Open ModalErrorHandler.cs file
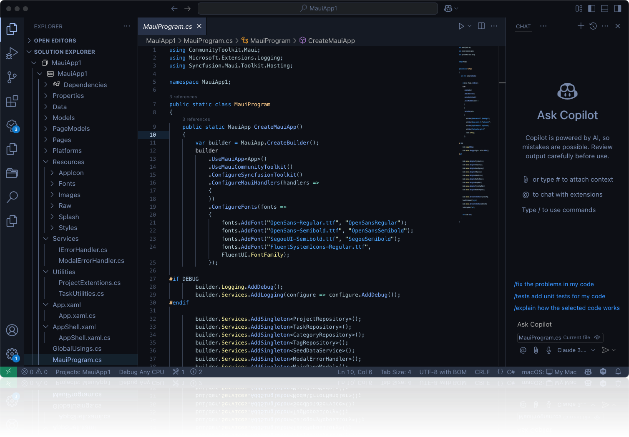 point(91,261)
